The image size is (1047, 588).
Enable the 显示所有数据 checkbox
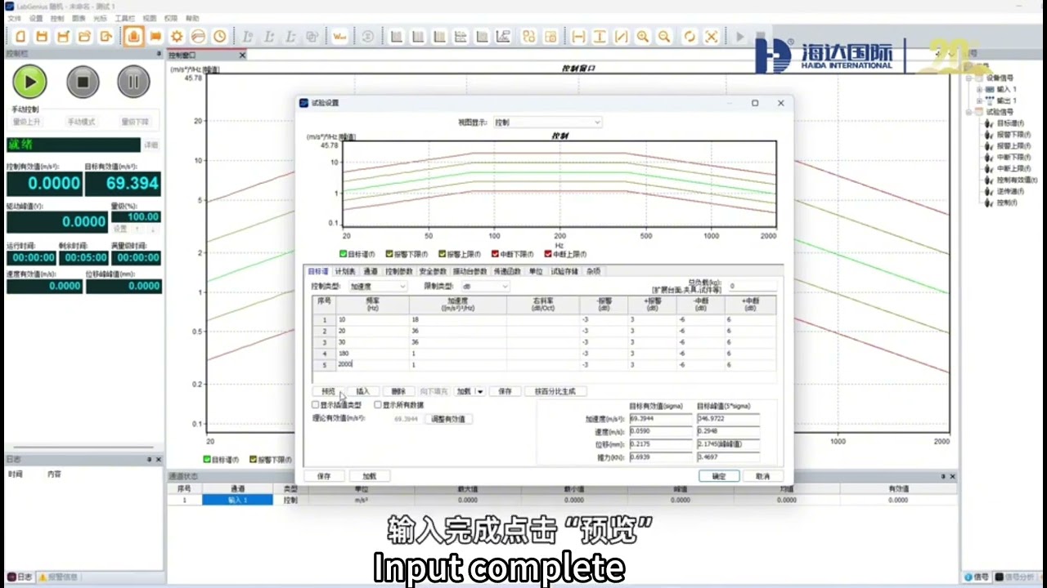(378, 405)
